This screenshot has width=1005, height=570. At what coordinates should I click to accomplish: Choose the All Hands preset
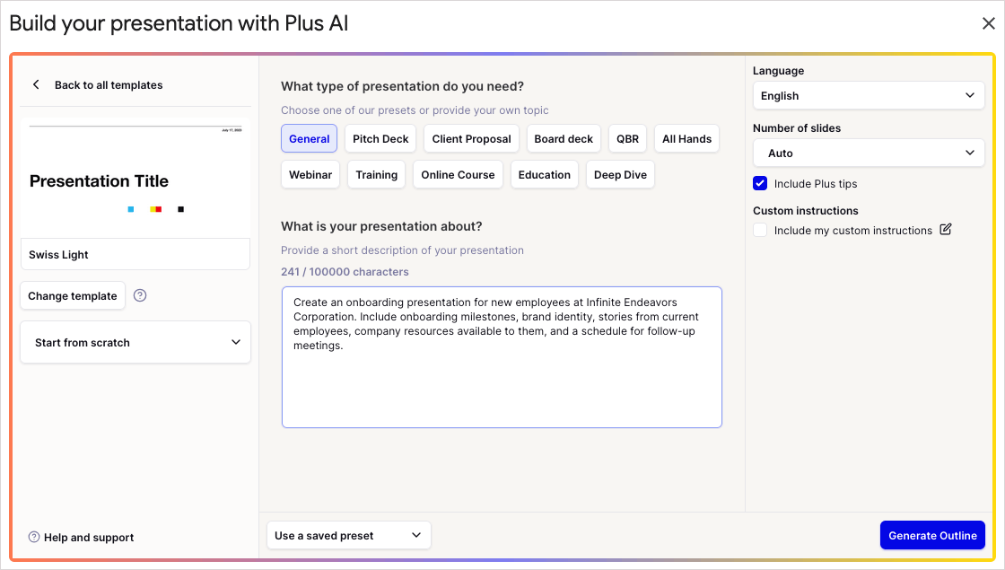(x=686, y=138)
